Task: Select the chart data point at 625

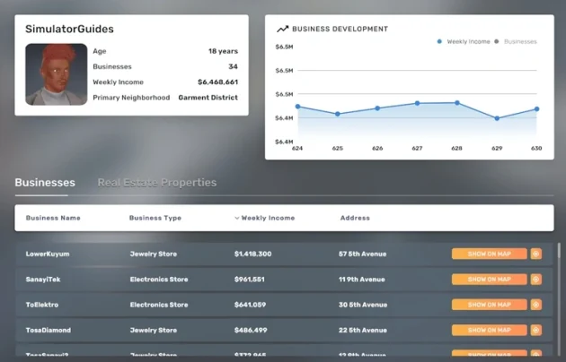Action: tap(338, 114)
